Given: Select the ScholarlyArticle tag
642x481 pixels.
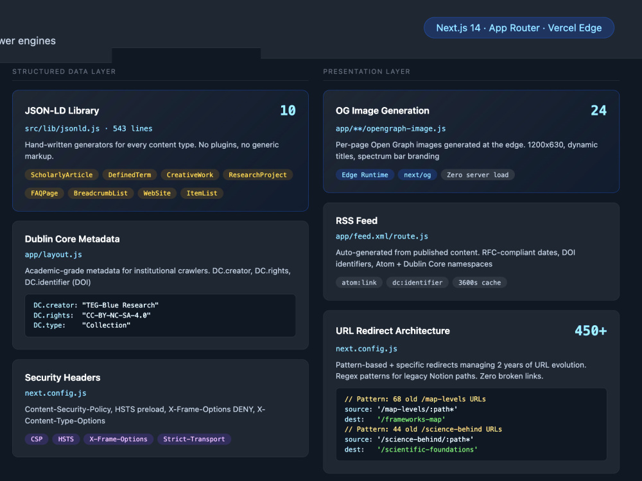Looking at the screenshot, I should [x=62, y=174].
